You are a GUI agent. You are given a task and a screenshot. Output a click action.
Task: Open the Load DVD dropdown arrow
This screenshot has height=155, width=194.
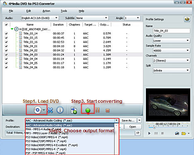click(44, 110)
